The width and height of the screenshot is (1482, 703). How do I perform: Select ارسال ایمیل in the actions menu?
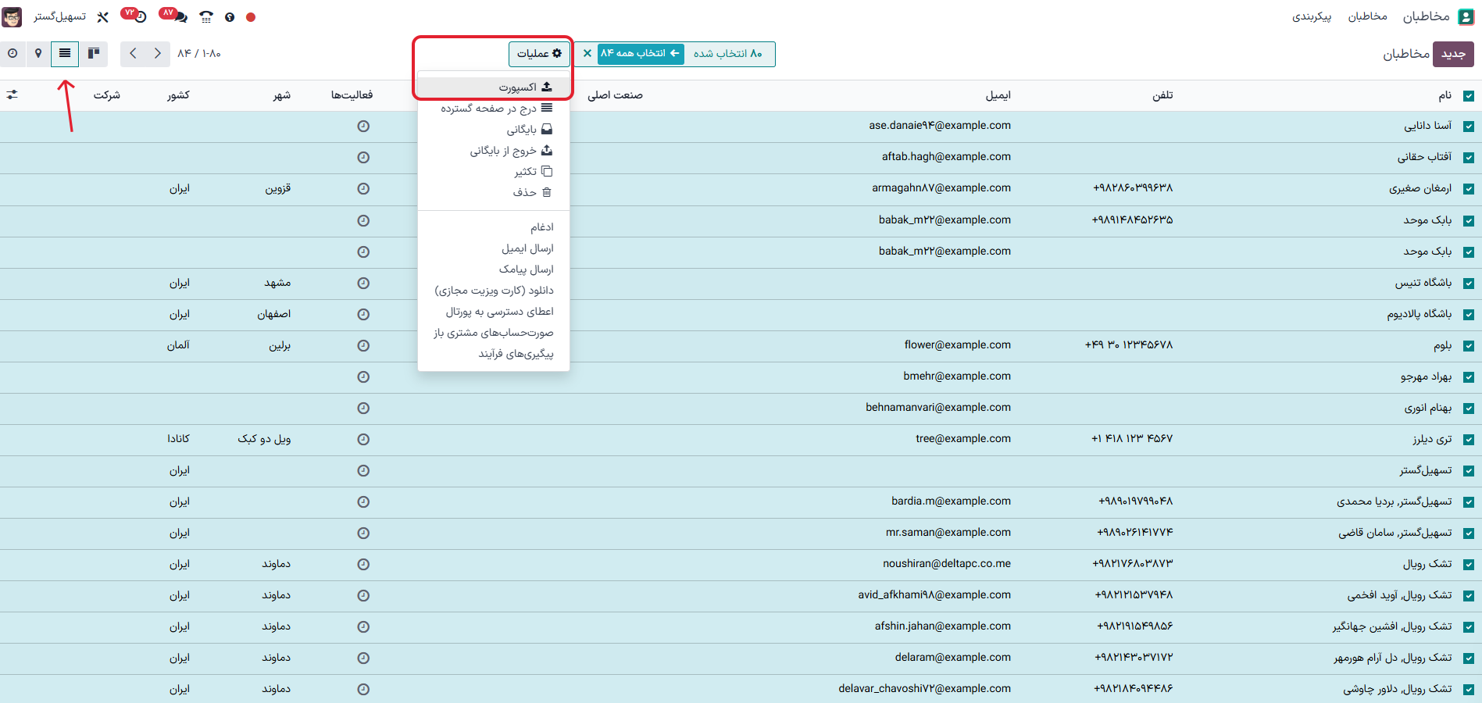(x=527, y=248)
